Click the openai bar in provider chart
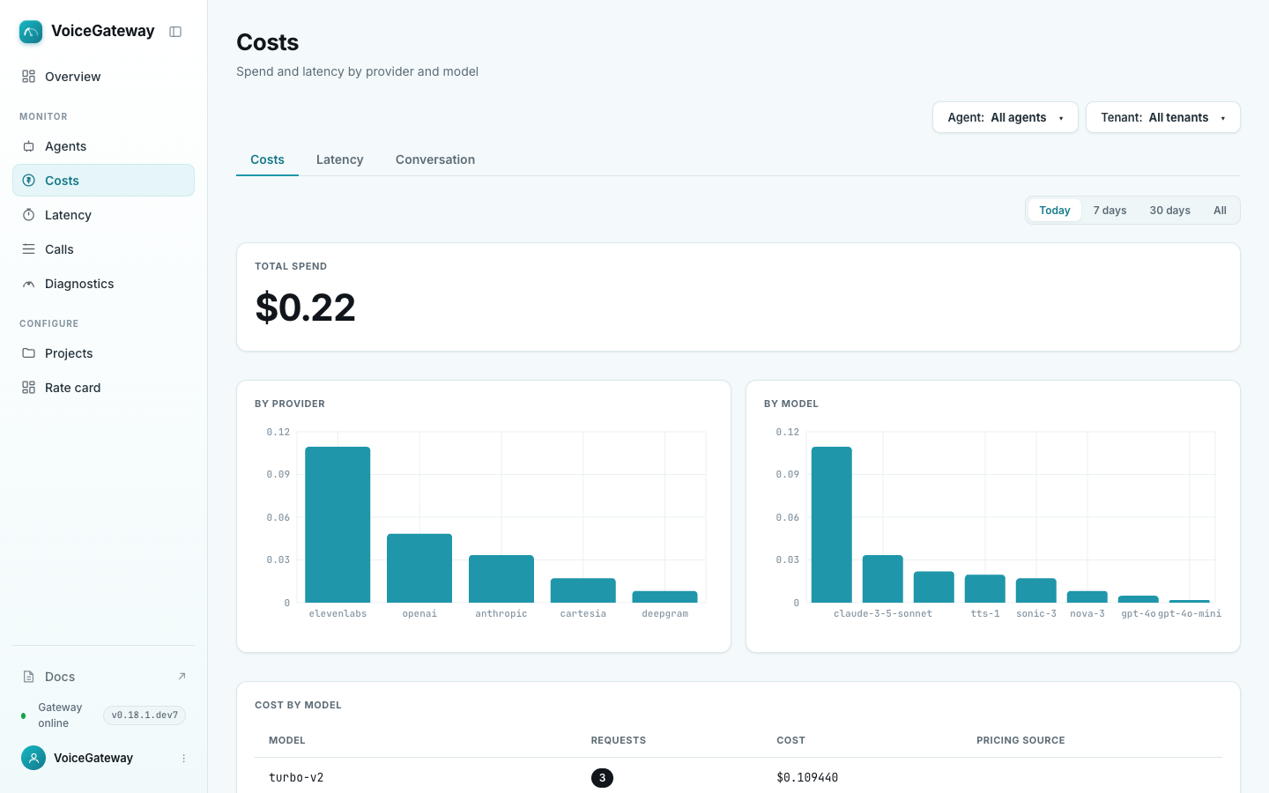Screen dimensions: 1269x793 419,568
